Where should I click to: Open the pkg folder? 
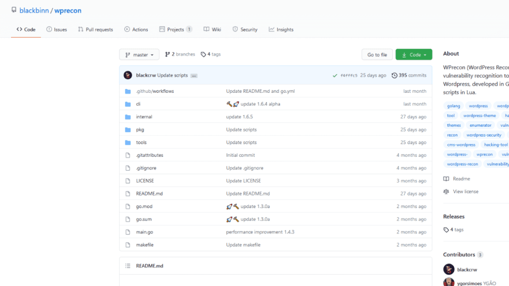coord(140,130)
